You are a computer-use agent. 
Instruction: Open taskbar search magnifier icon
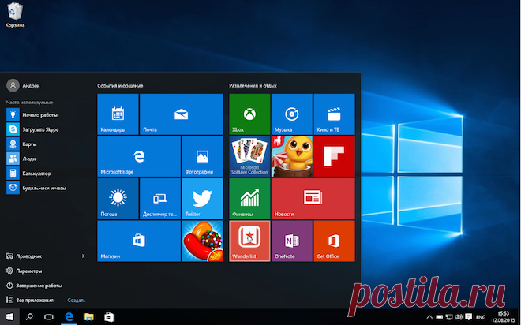click(x=29, y=317)
